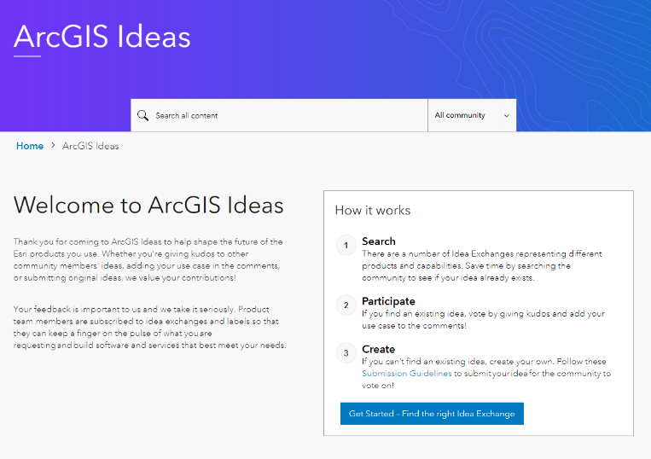This screenshot has width=651, height=459.
Task: Click the breadcrumb chevron separator
Action: click(x=53, y=145)
